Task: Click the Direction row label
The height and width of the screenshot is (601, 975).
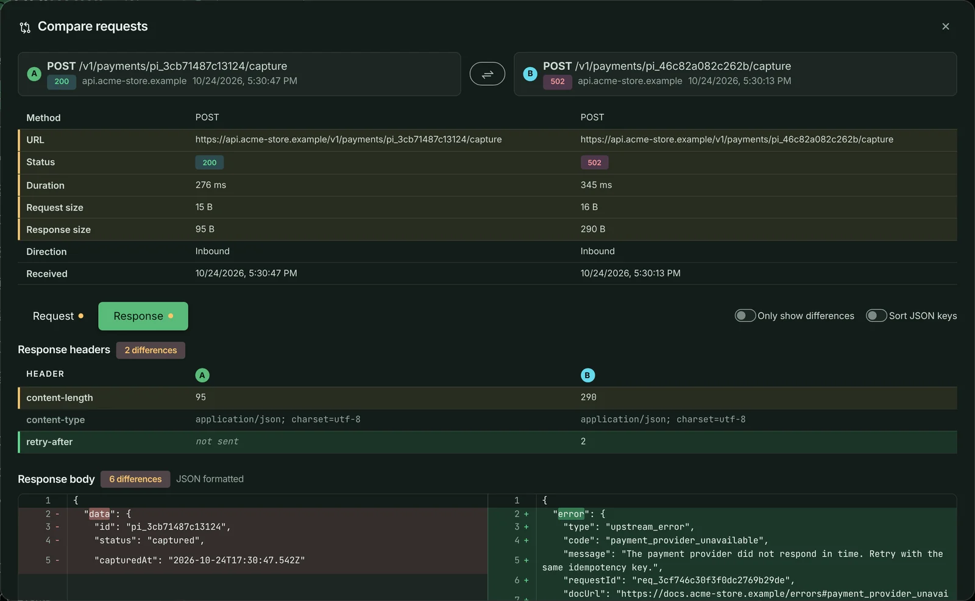Action: point(46,251)
